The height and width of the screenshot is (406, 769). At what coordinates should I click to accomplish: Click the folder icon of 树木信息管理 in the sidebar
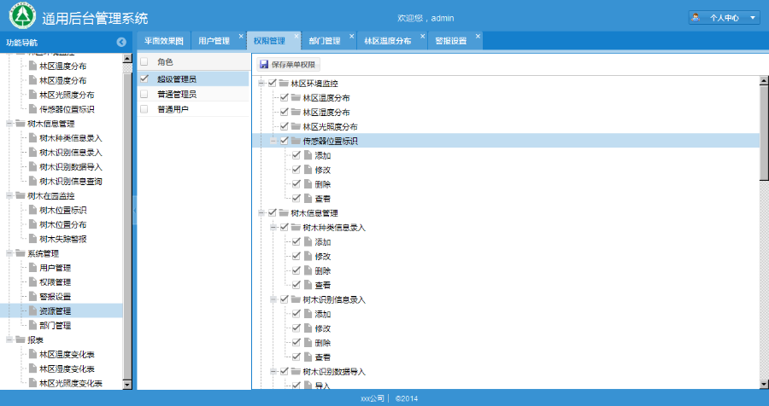tap(21, 124)
